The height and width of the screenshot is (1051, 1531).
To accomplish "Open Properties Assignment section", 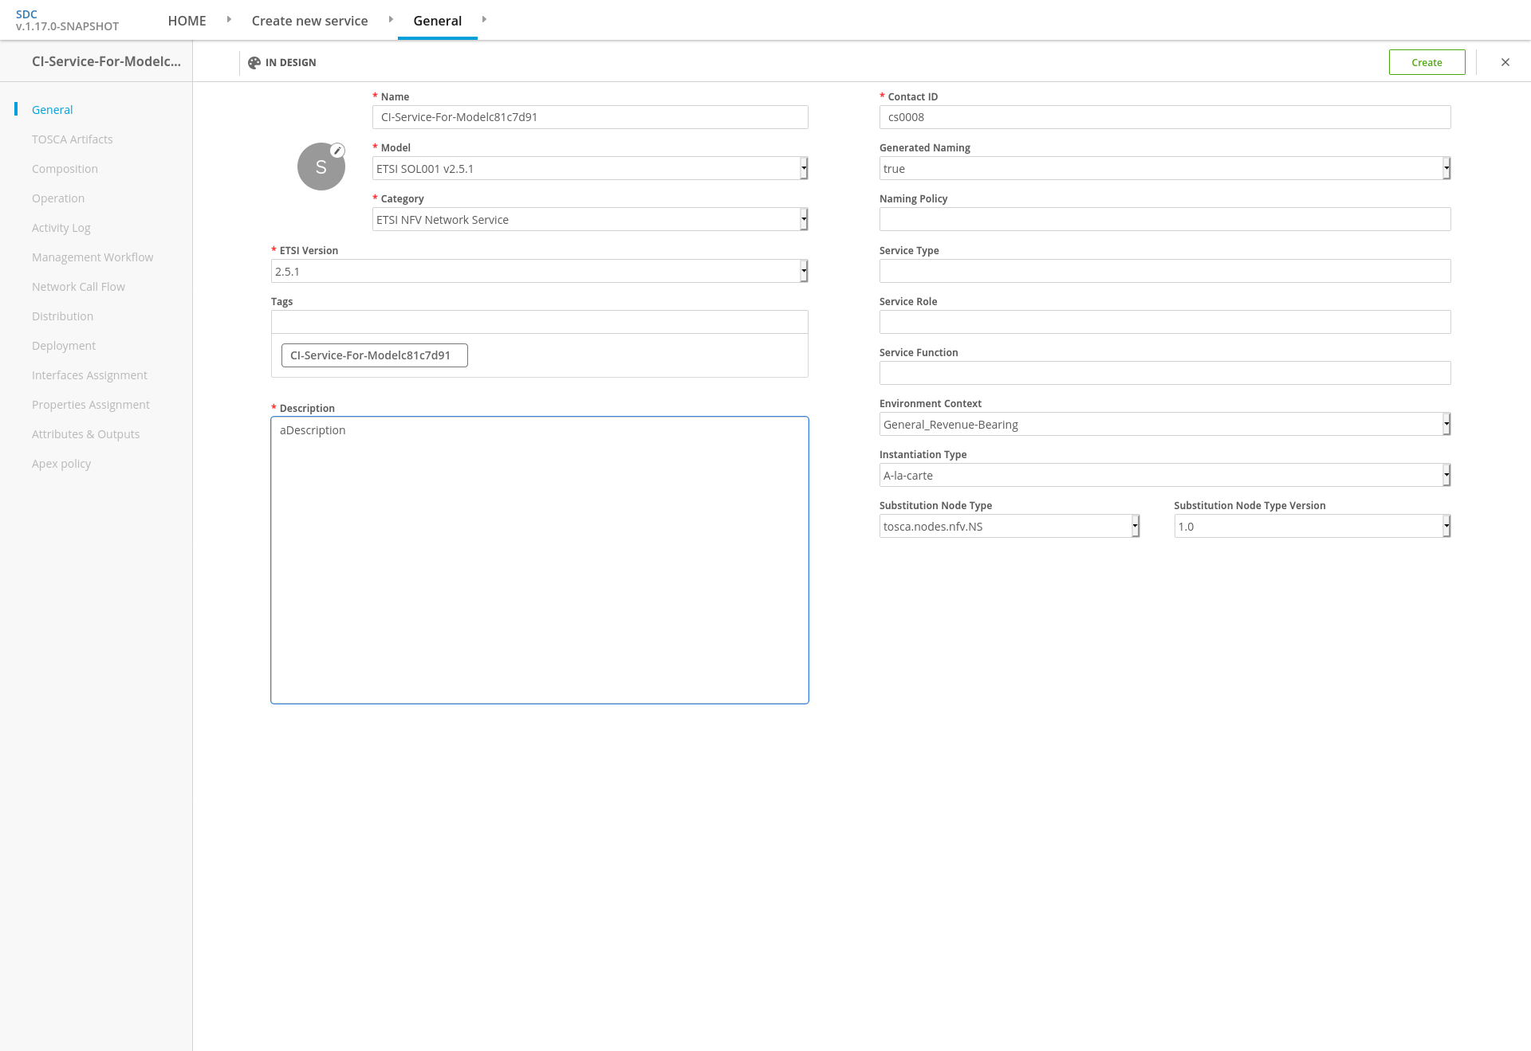I will (x=91, y=405).
